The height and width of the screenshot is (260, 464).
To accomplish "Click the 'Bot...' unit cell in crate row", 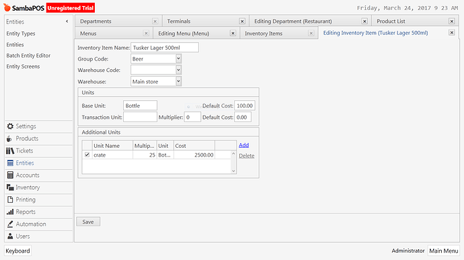I will coord(165,155).
